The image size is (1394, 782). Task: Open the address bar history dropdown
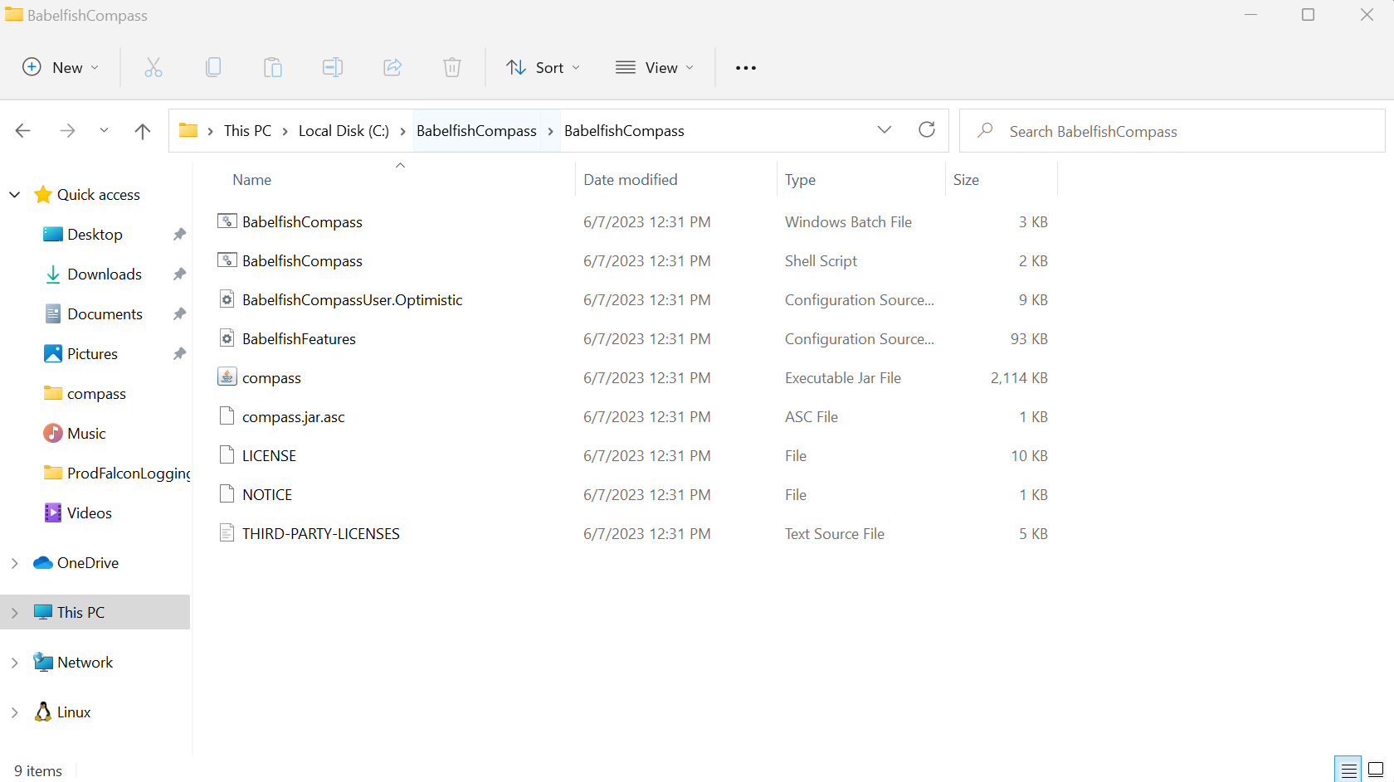(x=885, y=129)
